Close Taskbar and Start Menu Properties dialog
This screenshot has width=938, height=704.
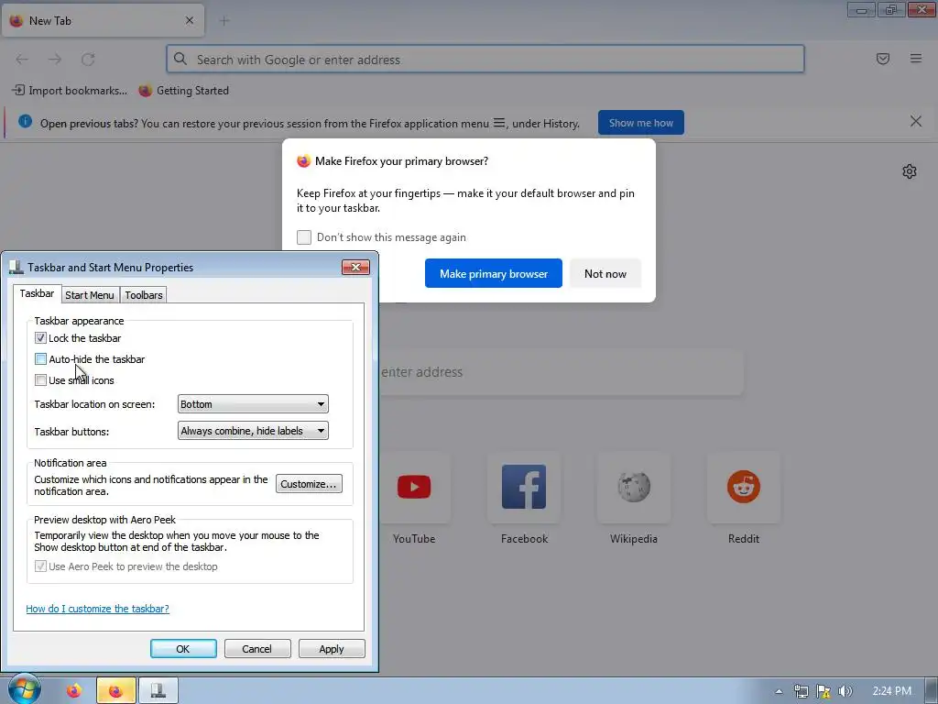point(355,267)
